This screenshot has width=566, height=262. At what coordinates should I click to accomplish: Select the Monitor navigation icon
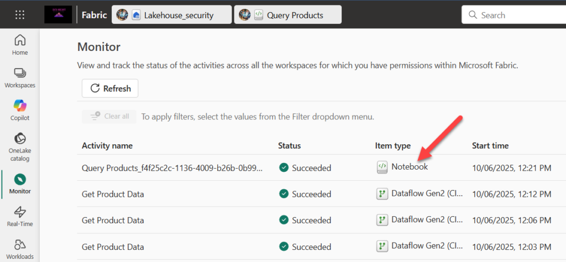(x=20, y=184)
